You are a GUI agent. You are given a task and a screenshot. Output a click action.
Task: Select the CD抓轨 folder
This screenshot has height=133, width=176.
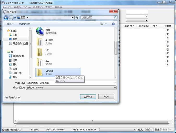(58, 73)
